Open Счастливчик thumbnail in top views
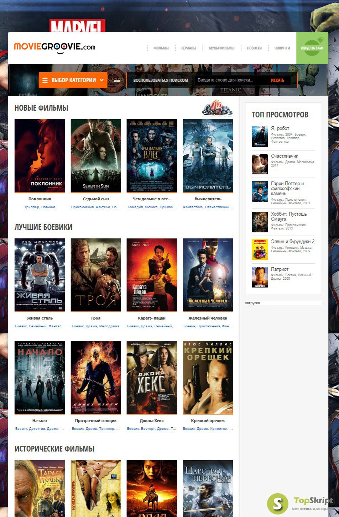Image resolution: width=339 pixels, height=517 pixels. click(x=260, y=164)
